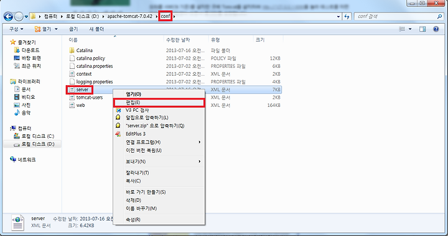This screenshot has height=236, width=448.
Task: Open '음악' library in navigation pane
Action: click(x=22, y=113)
